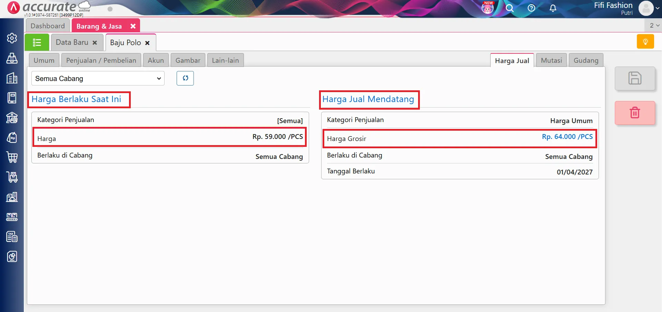Click the Harga Grosir label

pos(346,139)
